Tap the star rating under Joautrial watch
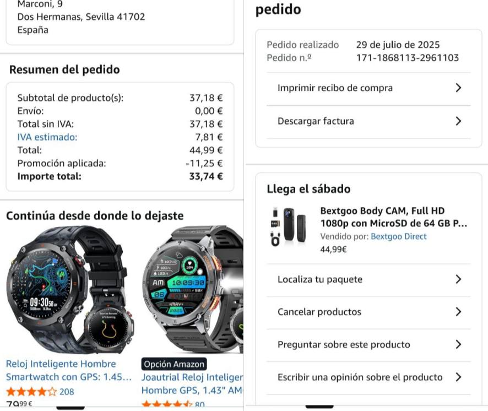Screen dimensions: 488x411 (x=167, y=404)
